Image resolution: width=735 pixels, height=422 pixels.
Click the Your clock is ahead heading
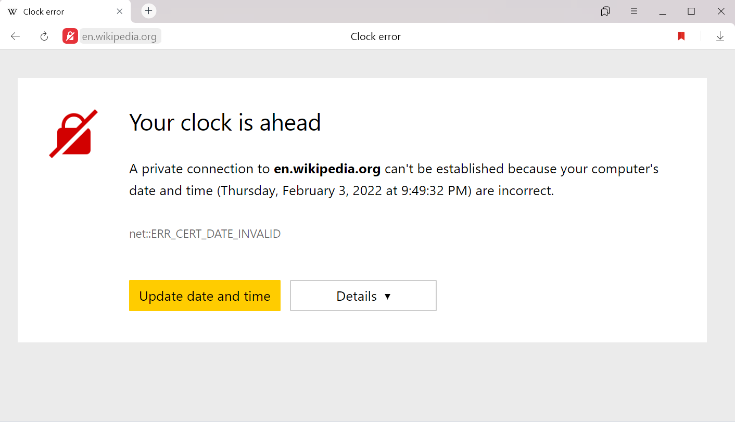point(225,123)
